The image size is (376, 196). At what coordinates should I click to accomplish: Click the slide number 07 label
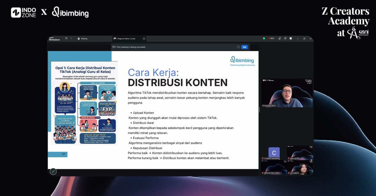pyautogui.click(x=64, y=154)
